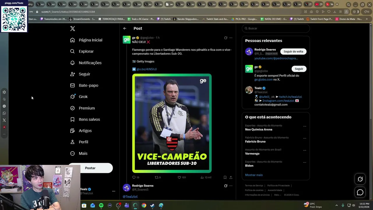Click the Grok icon on Rodrigo Soares's reply
This screenshot has height=210, width=373.
(226, 185)
